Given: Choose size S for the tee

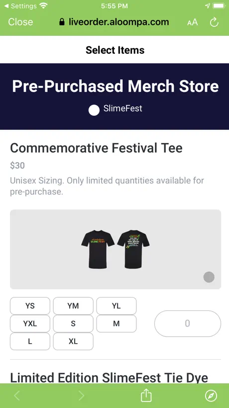Looking at the screenshot, I should coord(73,323).
